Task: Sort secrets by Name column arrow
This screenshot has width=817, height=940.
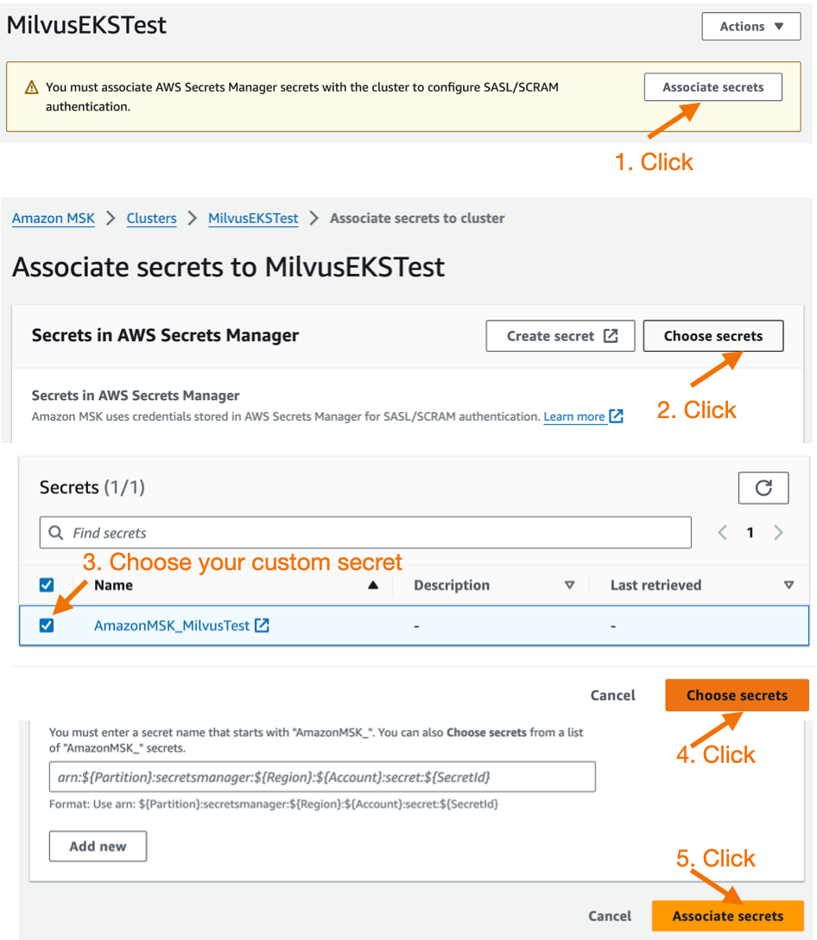Action: (373, 585)
